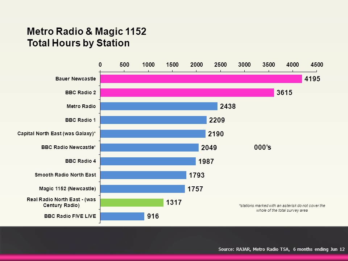Click the Capital North East bar

153,134
